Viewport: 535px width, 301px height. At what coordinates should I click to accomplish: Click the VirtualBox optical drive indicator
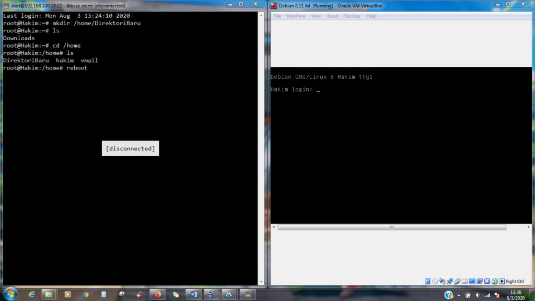point(435,281)
